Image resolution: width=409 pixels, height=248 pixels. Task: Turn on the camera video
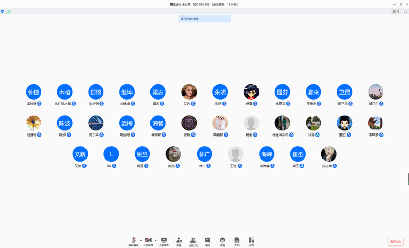148,241
